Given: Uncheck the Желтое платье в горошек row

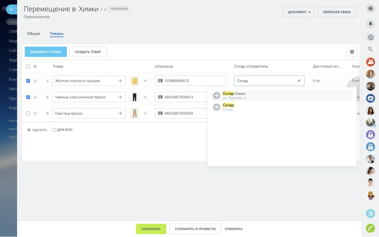Looking at the screenshot, I should click(x=28, y=81).
